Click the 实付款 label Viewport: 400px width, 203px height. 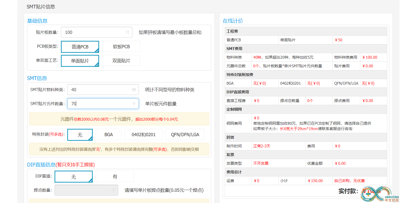348,191
